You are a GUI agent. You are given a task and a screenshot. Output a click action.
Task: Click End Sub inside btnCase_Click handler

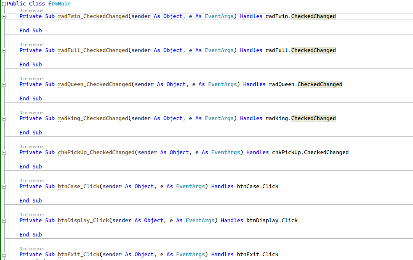pos(30,200)
